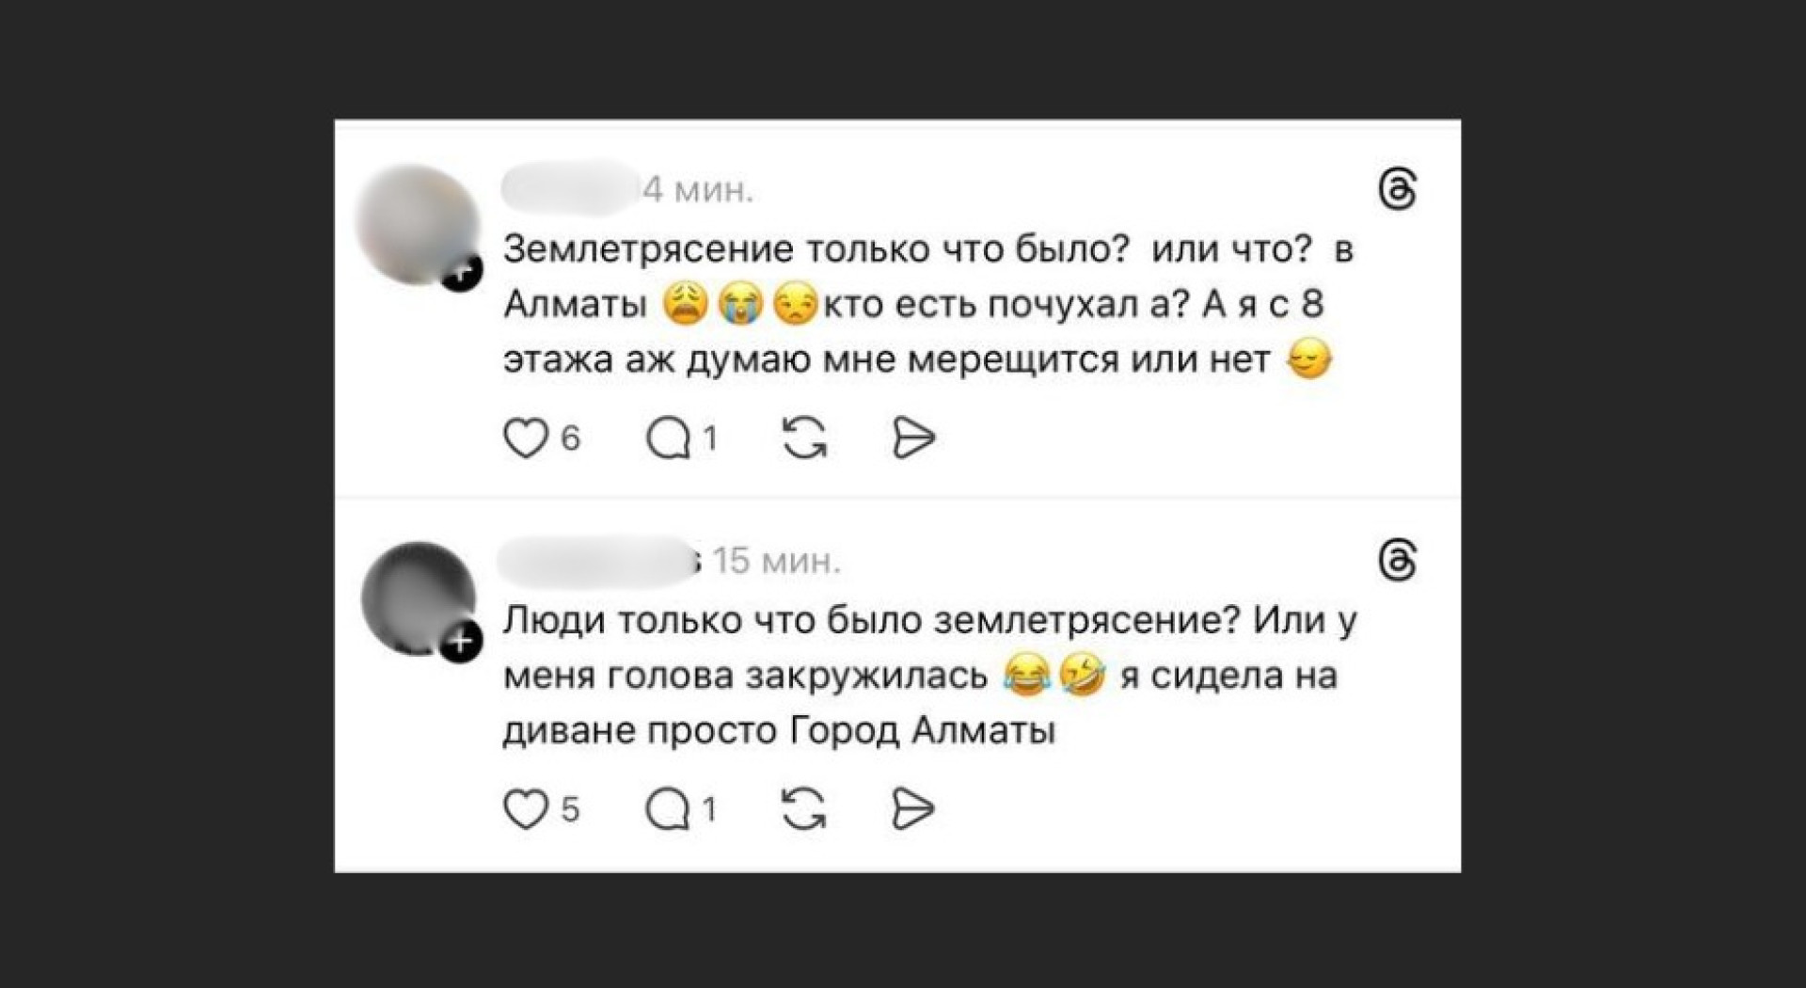
Task: Open the post starting "Землетрясение только что было?"
Action: 927,304
